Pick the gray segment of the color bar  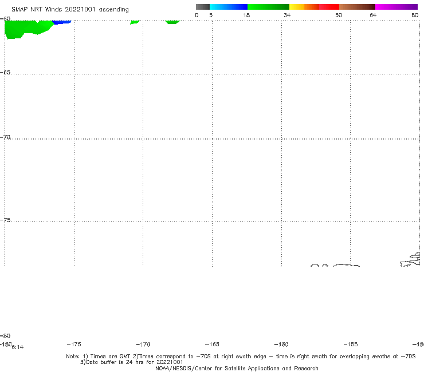[x=202, y=7]
